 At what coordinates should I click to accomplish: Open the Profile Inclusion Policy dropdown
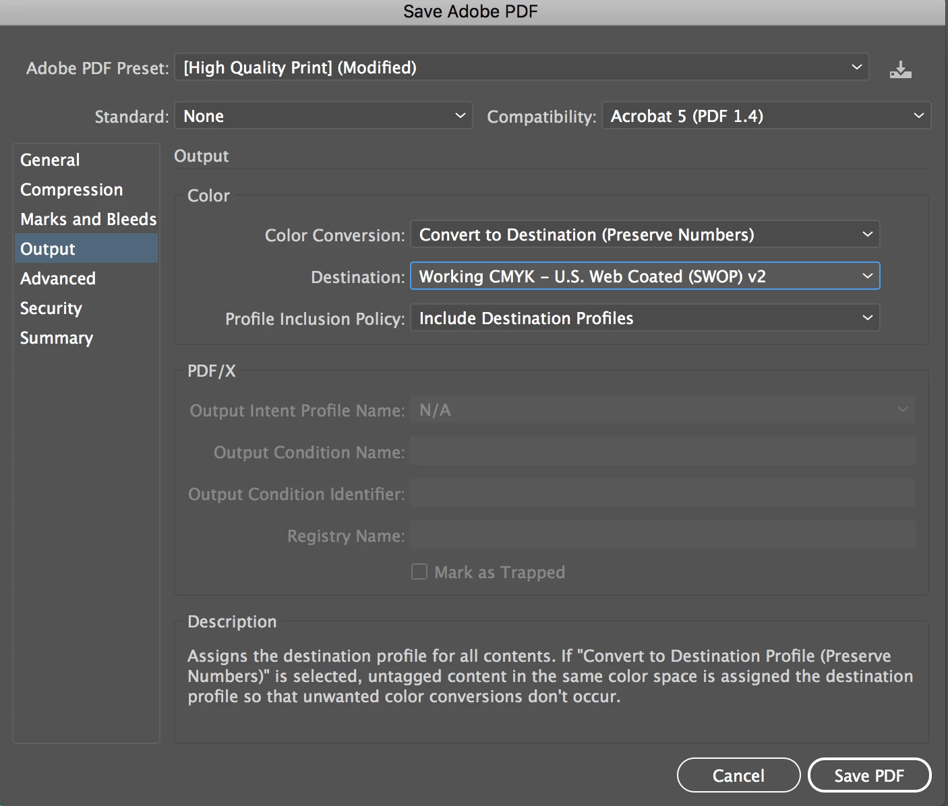point(645,318)
